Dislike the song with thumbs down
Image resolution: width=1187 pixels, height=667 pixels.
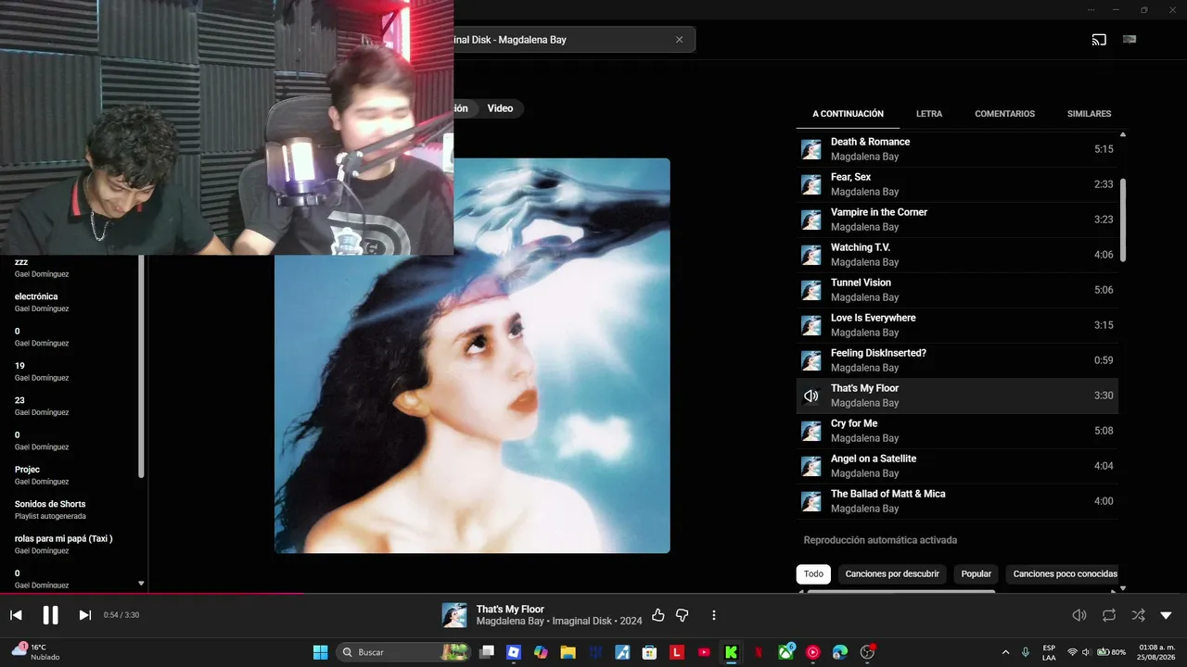tap(683, 615)
